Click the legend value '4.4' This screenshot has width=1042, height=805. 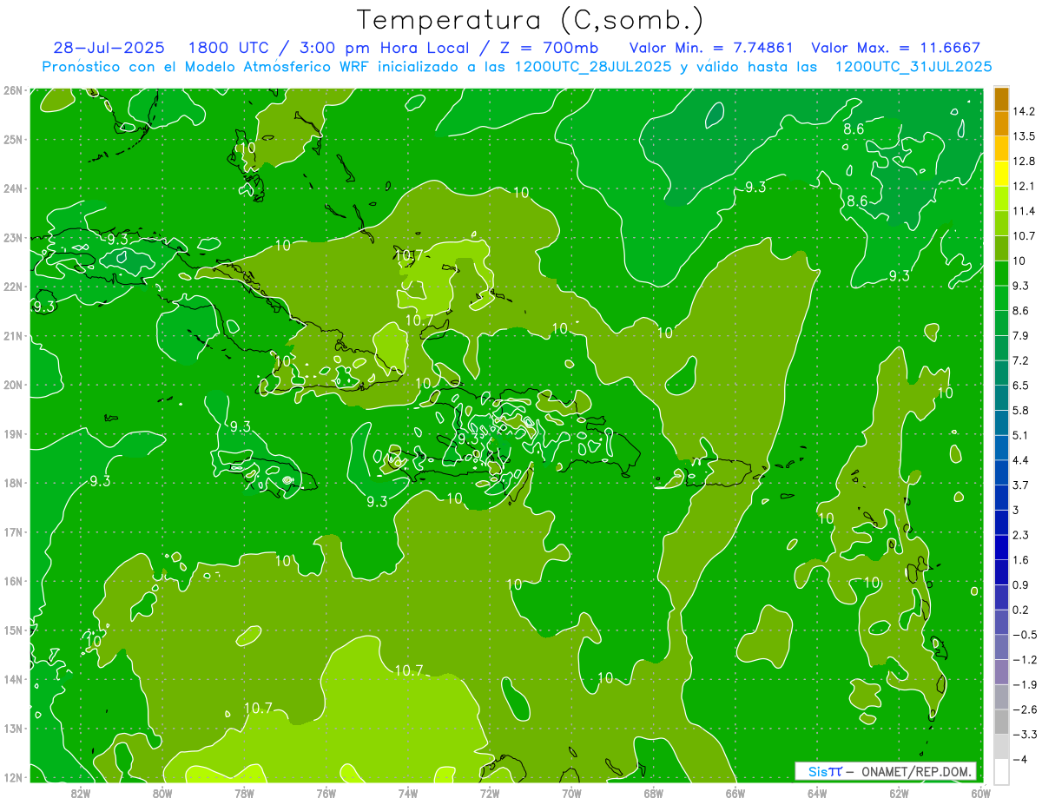[x=1021, y=460]
